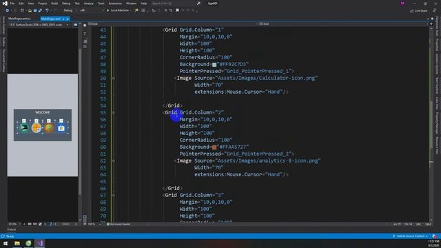
Task: Click the editor vertical scrollbar
Action: (x=431, y=124)
